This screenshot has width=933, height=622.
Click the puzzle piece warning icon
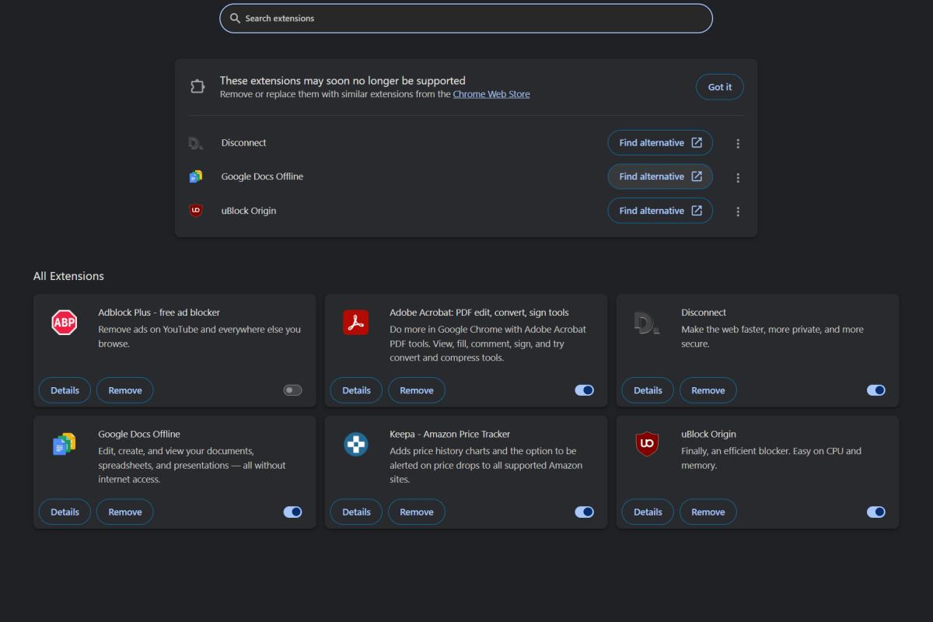(x=197, y=86)
